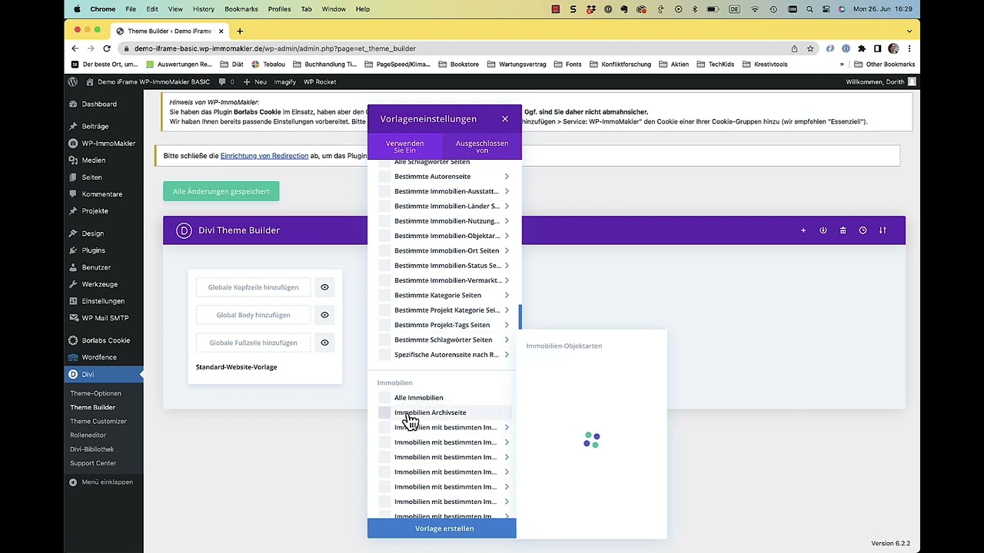Open the TechKids bookmarks folder
Image resolution: width=984 pixels, height=553 pixels.
(x=715, y=65)
